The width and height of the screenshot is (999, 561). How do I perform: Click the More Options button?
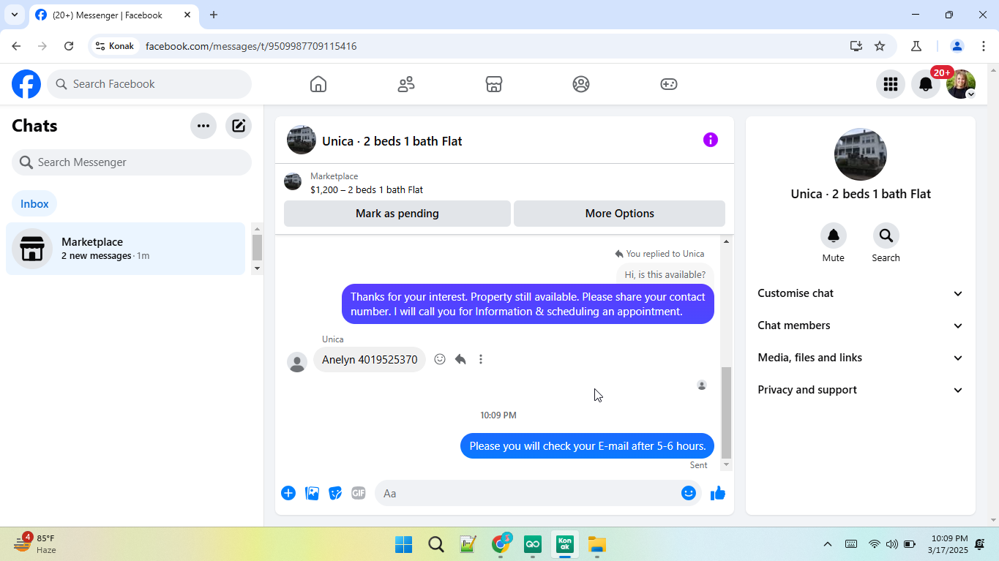pyautogui.click(x=620, y=214)
